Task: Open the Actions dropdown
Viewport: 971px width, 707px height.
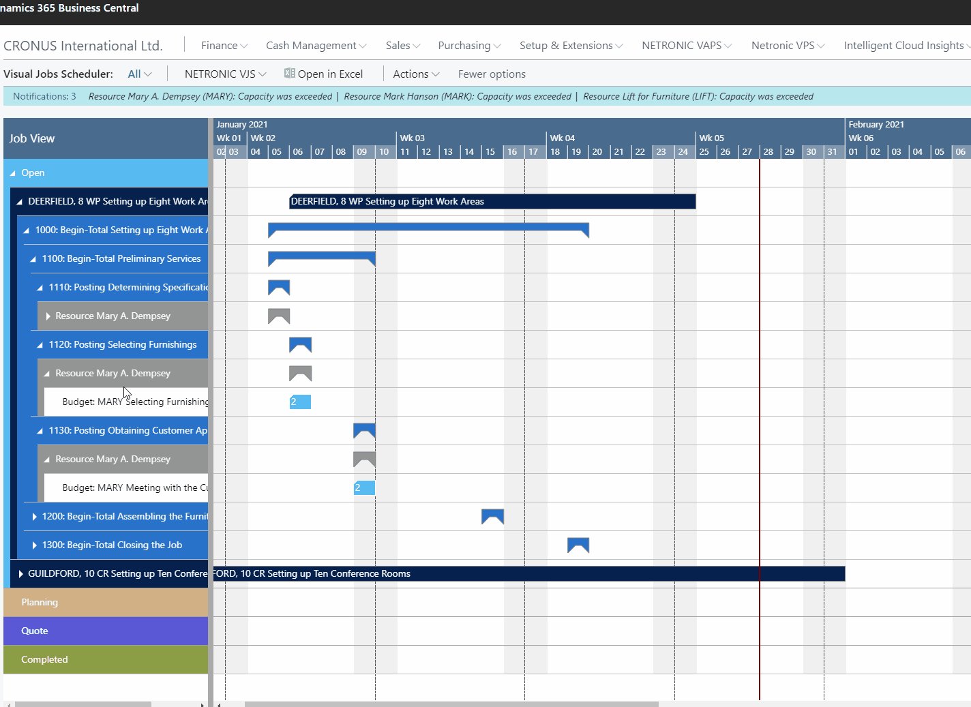Action: pos(415,74)
